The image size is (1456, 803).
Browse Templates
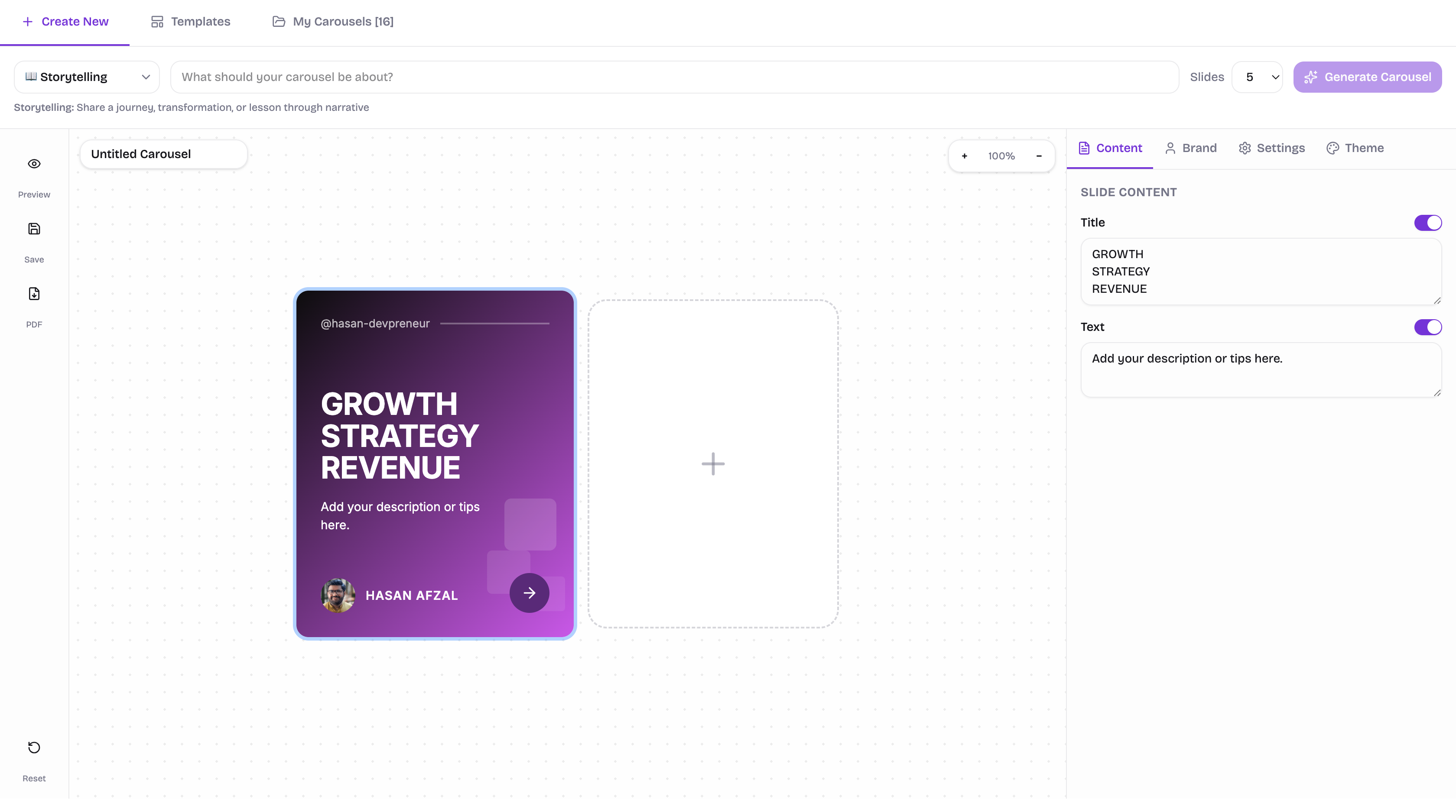[x=191, y=22]
